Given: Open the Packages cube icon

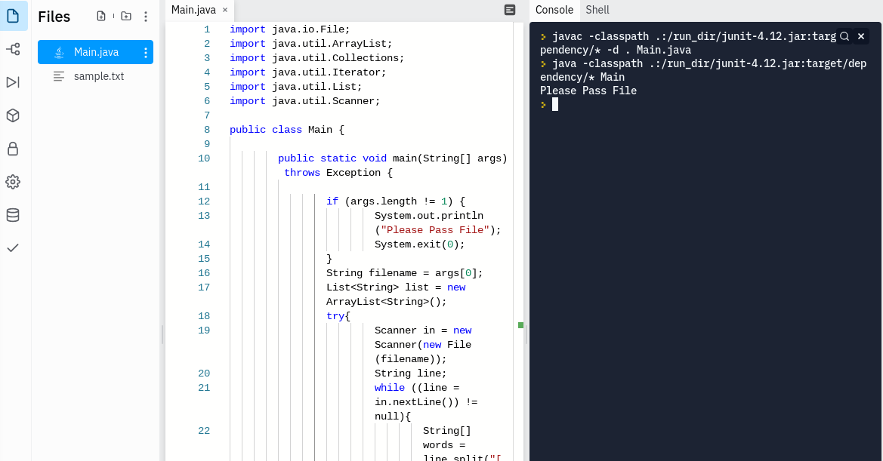Looking at the screenshot, I should [x=13, y=115].
